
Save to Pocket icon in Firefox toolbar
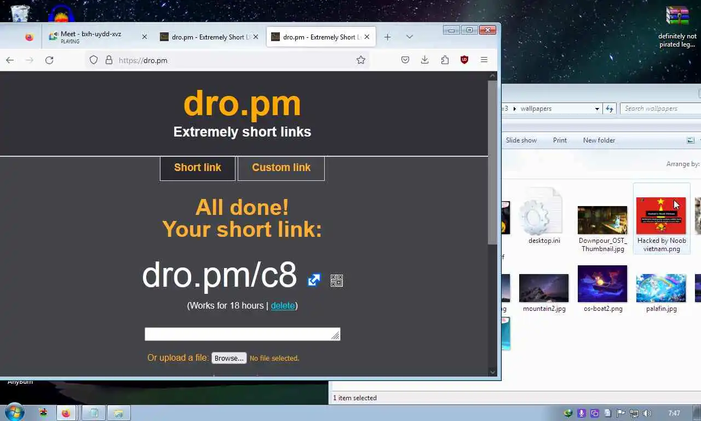point(405,60)
